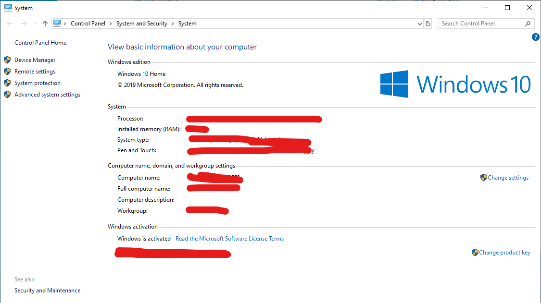Viewport: 541px width, 303px height.
Task: Select System and Security breadcrumb
Action: pos(142,24)
